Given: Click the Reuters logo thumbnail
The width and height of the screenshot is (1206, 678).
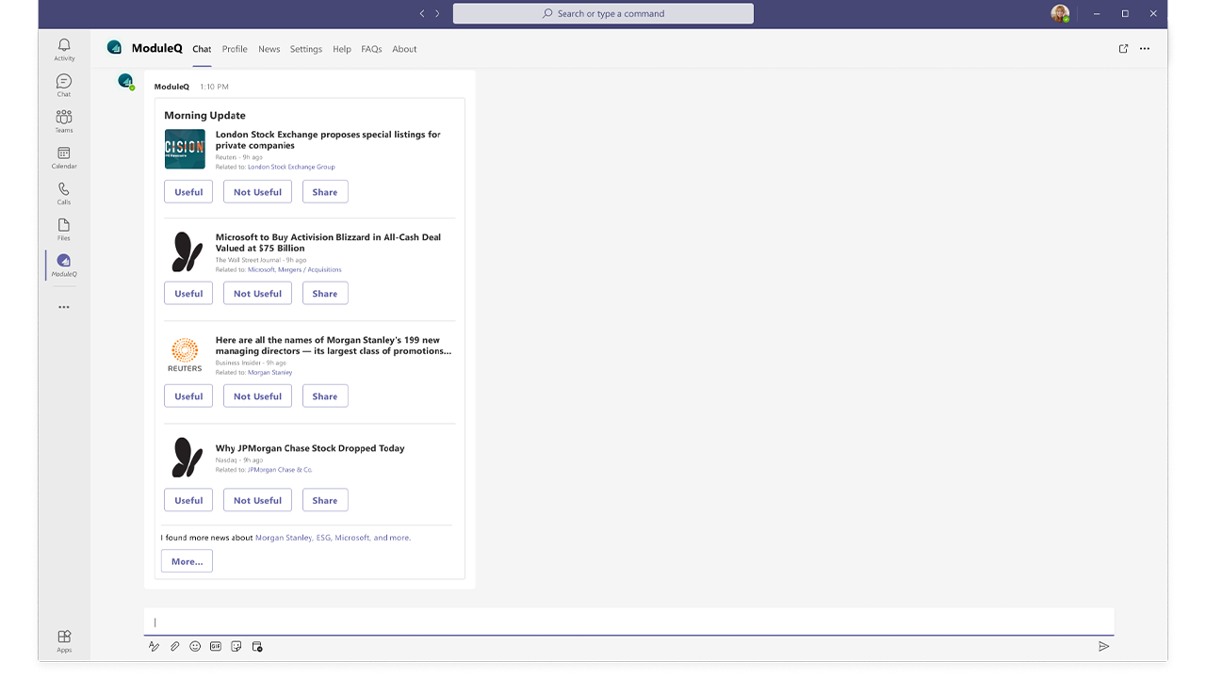Looking at the screenshot, I should click(x=185, y=355).
